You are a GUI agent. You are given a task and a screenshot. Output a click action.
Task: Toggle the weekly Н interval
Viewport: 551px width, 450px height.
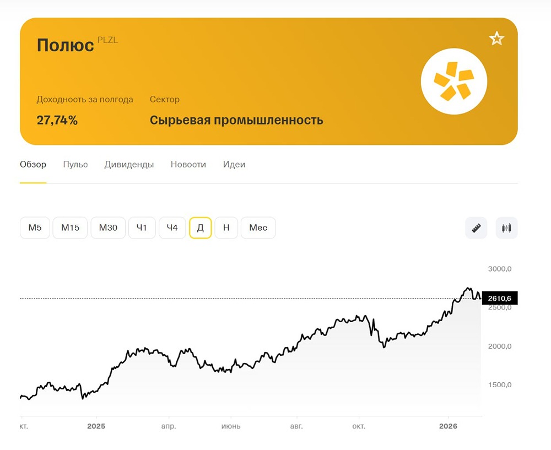click(x=226, y=227)
